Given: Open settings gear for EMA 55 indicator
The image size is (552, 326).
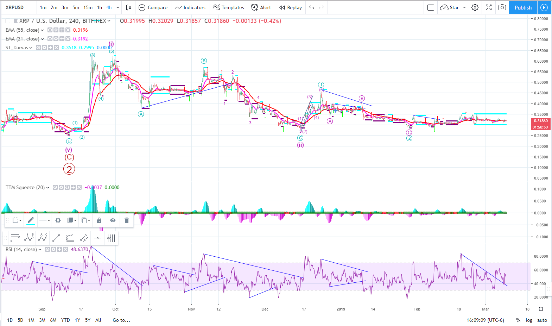Looking at the screenshot, I should pyautogui.click(x=56, y=30).
